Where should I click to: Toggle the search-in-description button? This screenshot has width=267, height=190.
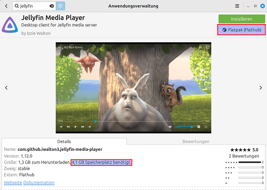(x=60, y=6)
